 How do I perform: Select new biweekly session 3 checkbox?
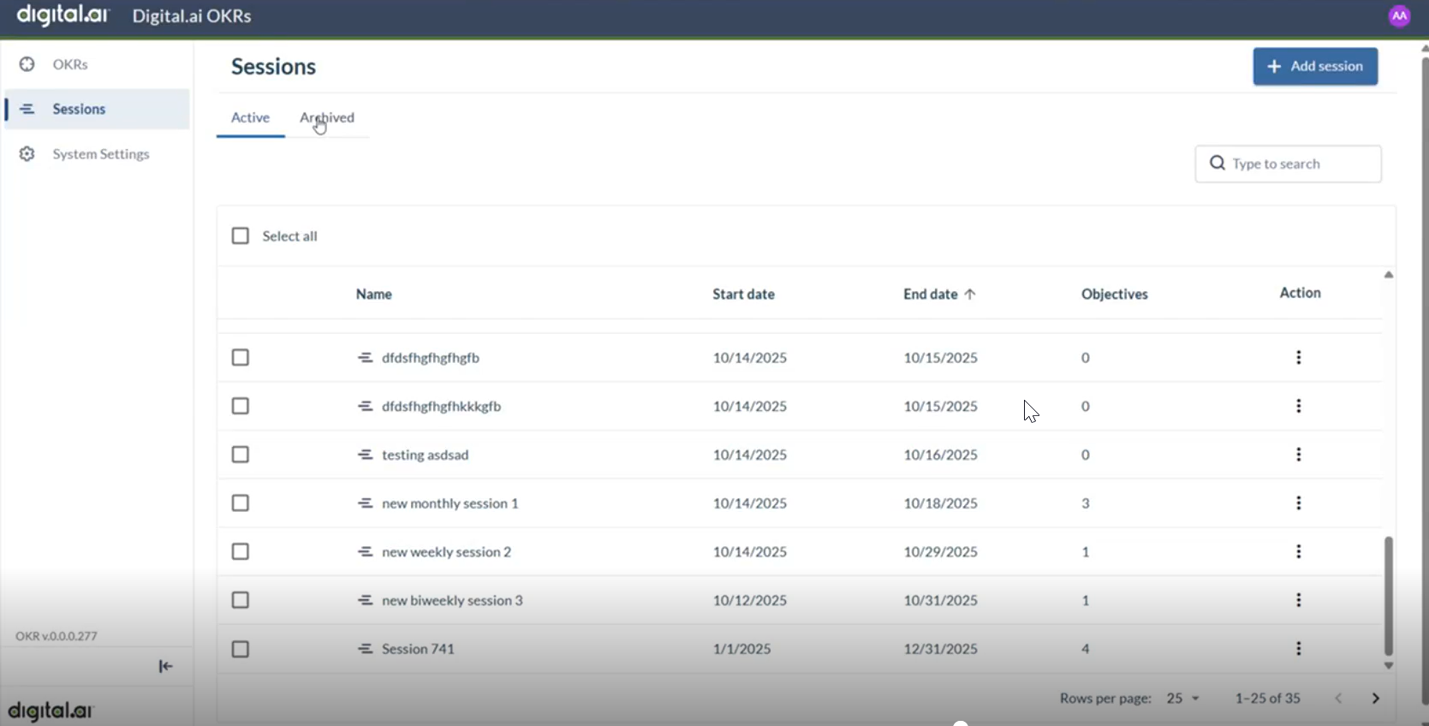[241, 600]
